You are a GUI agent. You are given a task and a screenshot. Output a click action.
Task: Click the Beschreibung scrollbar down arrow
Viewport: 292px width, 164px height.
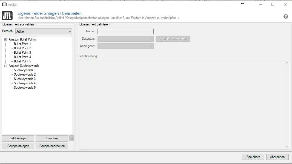(x=287, y=147)
